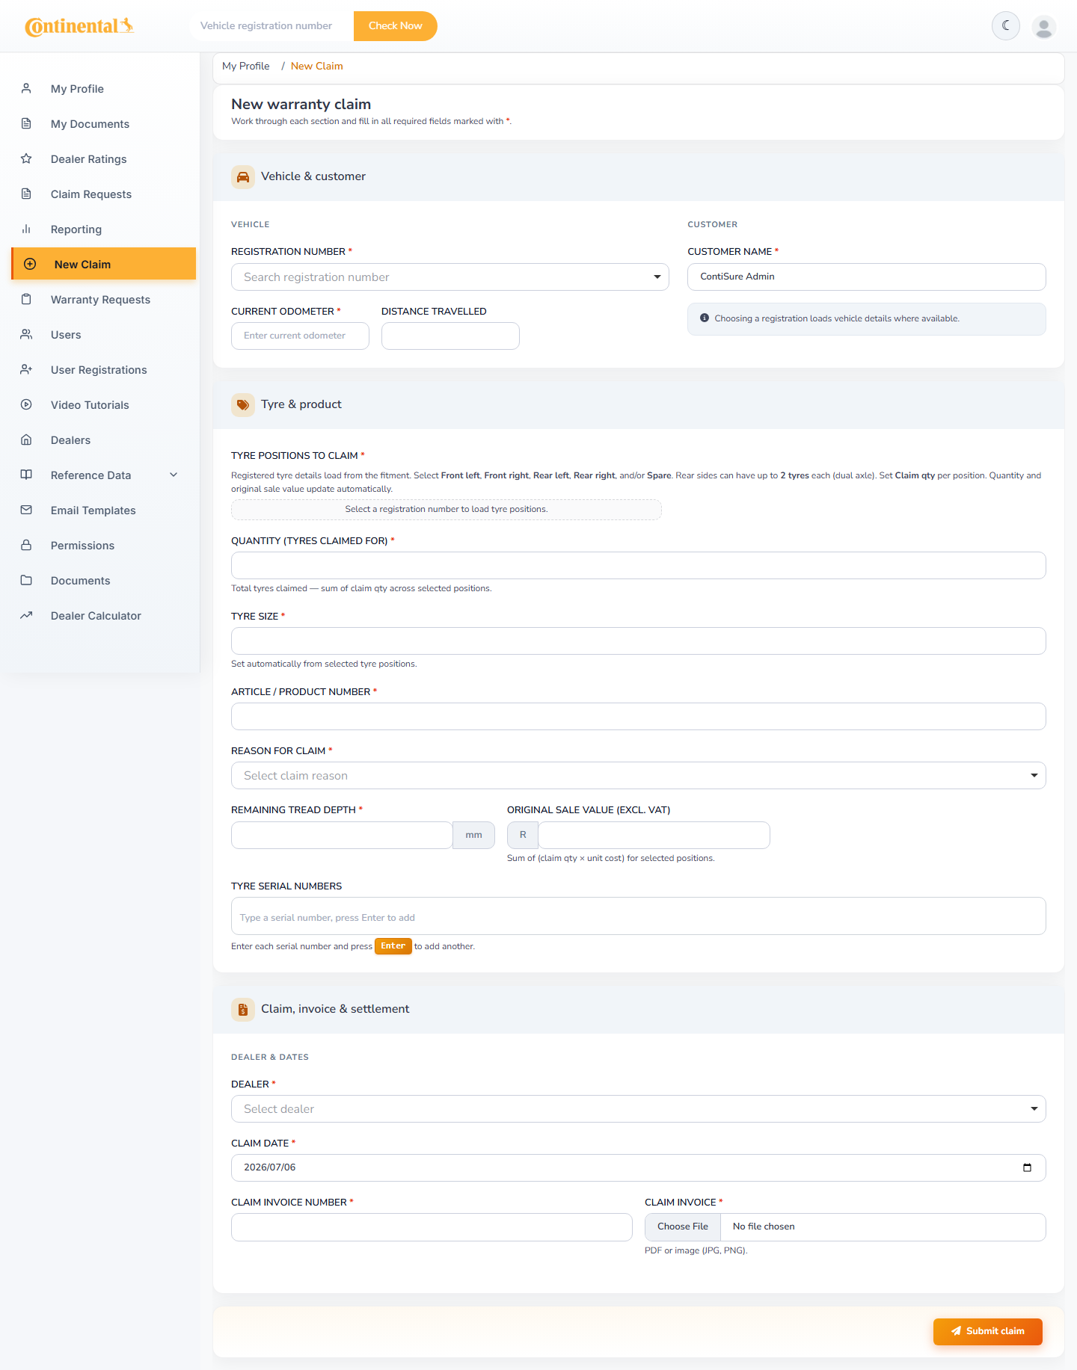Click the Dealer Calculator trend icon
Screen dimensions: 1077x1370
click(26, 615)
